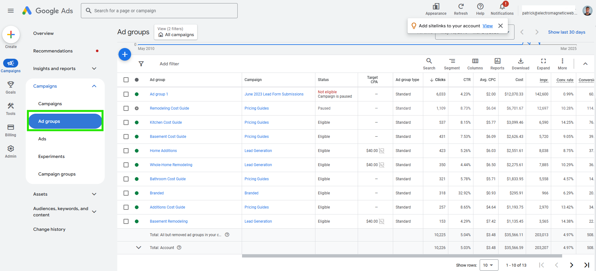Select the Branded row checkbox
Screen dimensions: 596x271
(x=126, y=193)
